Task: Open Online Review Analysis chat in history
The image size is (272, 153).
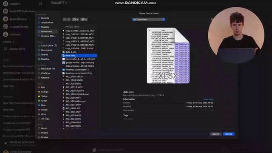Action: 19,79
